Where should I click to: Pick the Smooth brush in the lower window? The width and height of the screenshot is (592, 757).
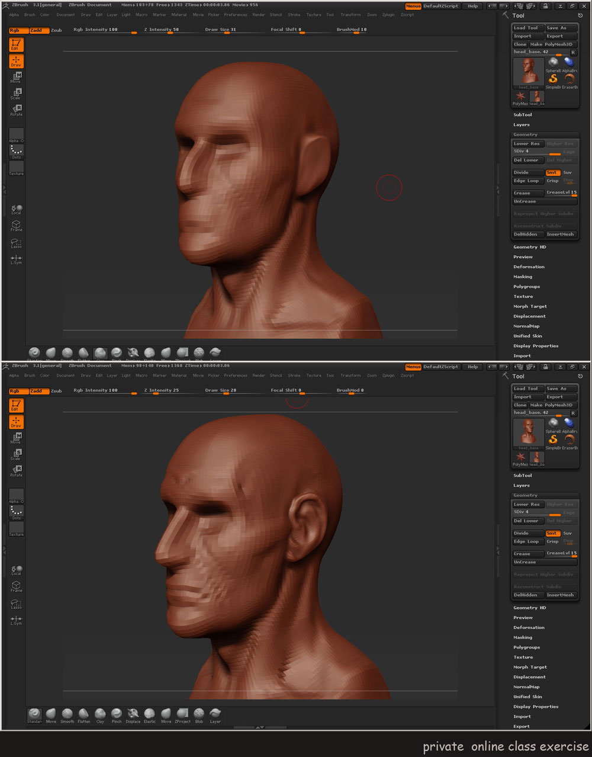(67, 714)
